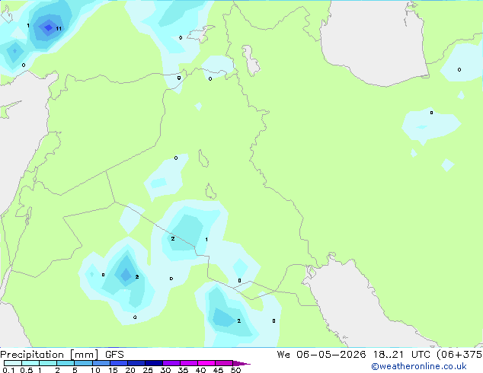
Task: Select the dark navy swatch between 25 and 30
Action: (154, 363)
